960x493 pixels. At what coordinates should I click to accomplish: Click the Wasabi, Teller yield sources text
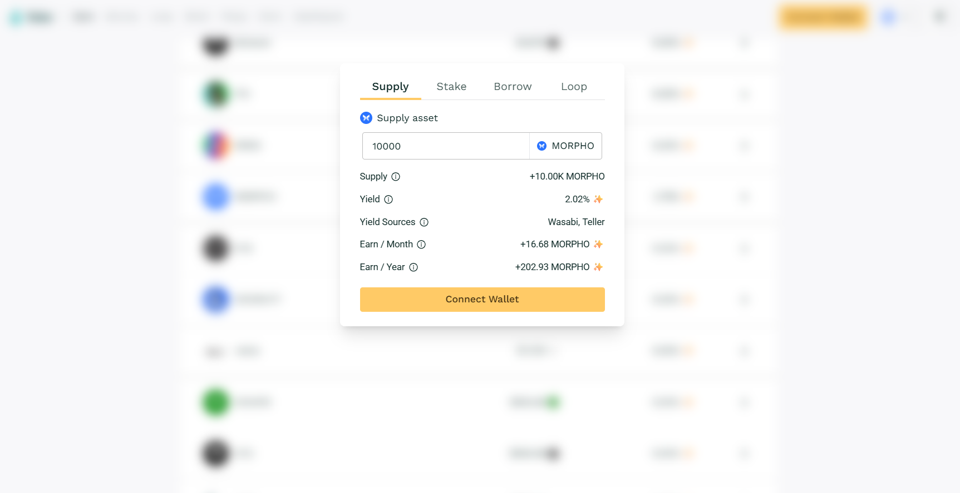(576, 222)
